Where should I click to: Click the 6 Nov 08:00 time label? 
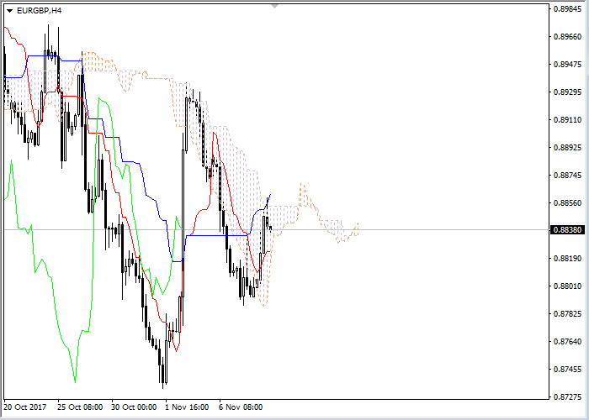pyautogui.click(x=241, y=407)
